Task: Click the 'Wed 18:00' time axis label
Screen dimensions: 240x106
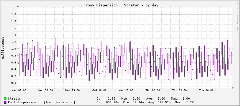Action: 99,90
